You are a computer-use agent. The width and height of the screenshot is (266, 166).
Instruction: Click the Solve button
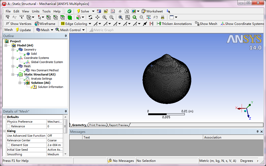(83, 11)
